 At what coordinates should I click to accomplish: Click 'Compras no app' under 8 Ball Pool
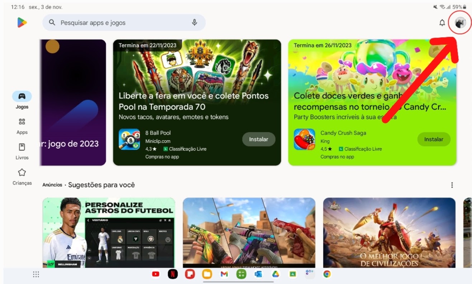point(162,157)
